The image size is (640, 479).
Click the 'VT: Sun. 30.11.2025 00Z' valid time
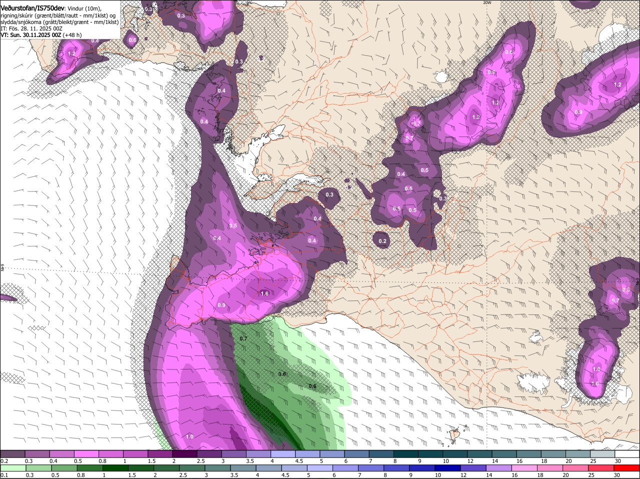[x=31, y=35]
